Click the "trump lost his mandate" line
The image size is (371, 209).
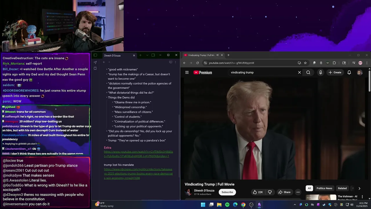(x=119, y=165)
